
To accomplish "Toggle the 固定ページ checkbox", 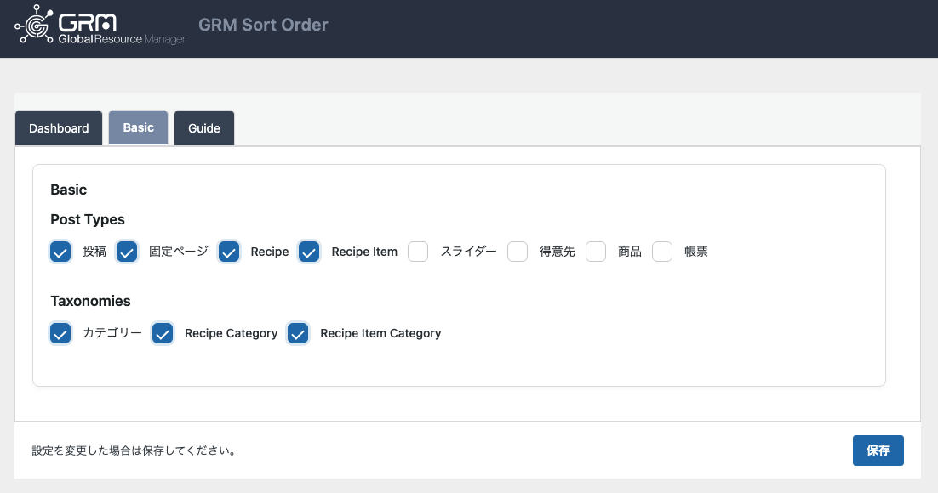I will [x=127, y=252].
